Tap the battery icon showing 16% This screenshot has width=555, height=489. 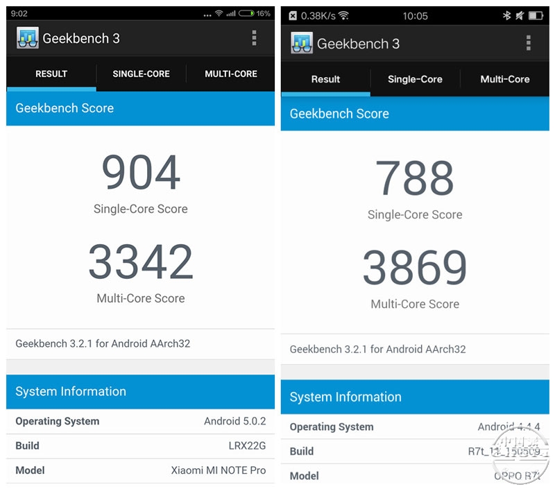pos(246,13)
